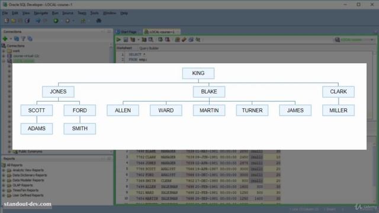Expand the Public Synonyms node
Screen dimensions: 379x213
[x=9, y=151]
